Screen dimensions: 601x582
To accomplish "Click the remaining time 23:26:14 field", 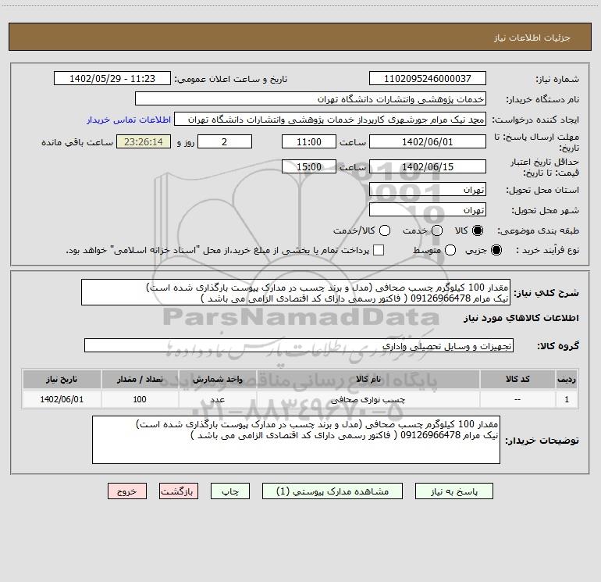I will tap(144, 142).
